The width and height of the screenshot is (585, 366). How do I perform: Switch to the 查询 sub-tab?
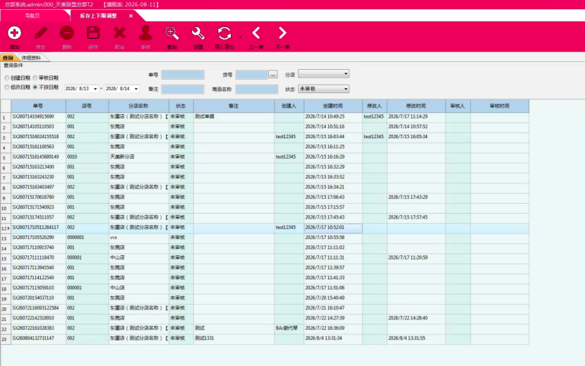[x=8, y=58]
